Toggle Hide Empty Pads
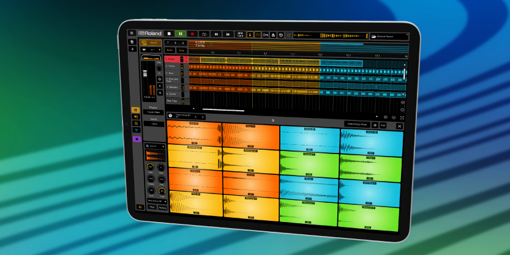This screenshot has width=510, height=255. tap(357, 124)
